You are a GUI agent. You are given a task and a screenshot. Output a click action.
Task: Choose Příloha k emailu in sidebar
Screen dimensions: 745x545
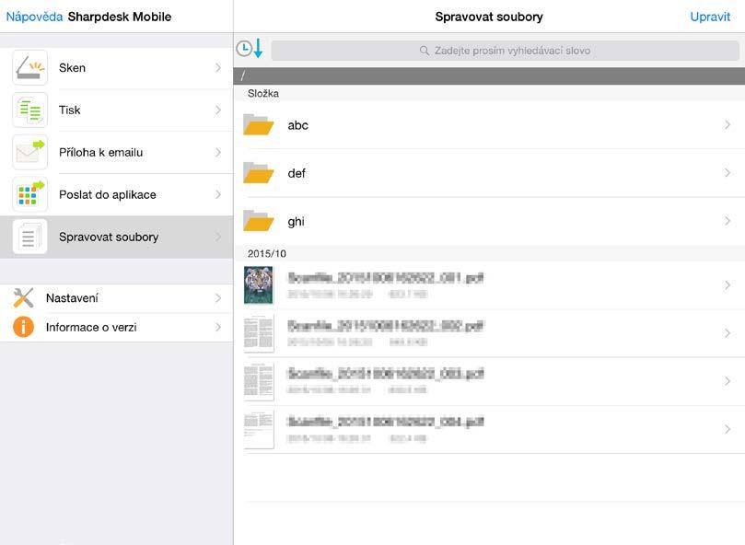(x=116, y=152)
